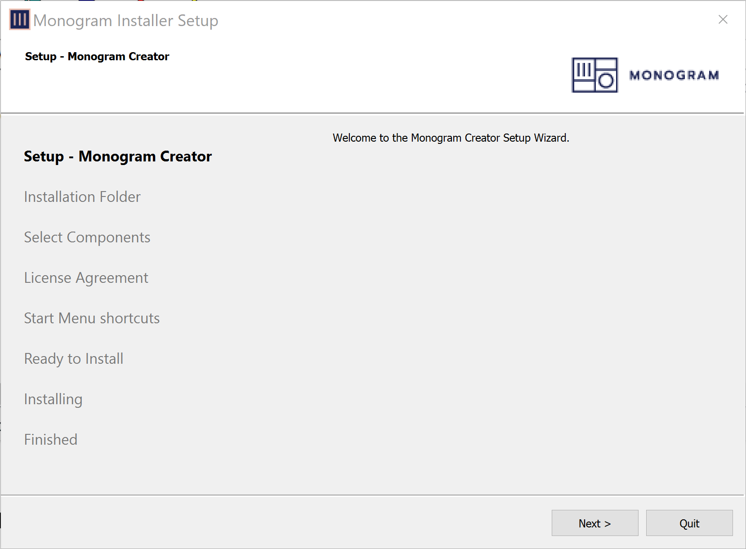
Task: Click the circle shape in the Monogram logo
Action: (606, 81)
